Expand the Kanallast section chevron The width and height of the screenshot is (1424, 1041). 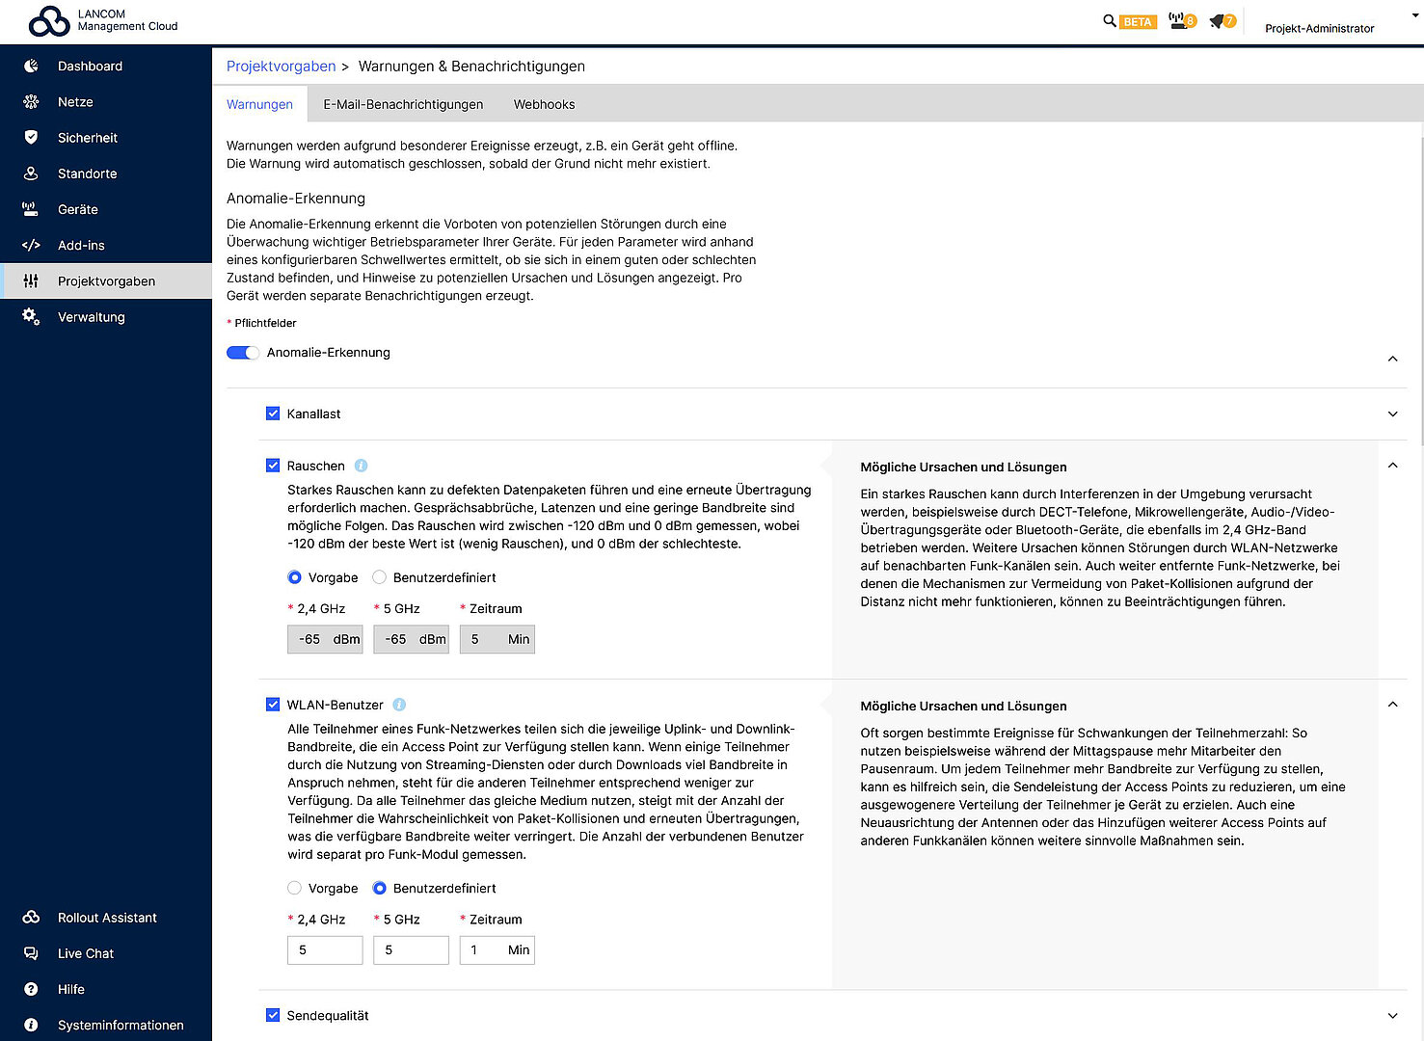tap(1392, 414)
